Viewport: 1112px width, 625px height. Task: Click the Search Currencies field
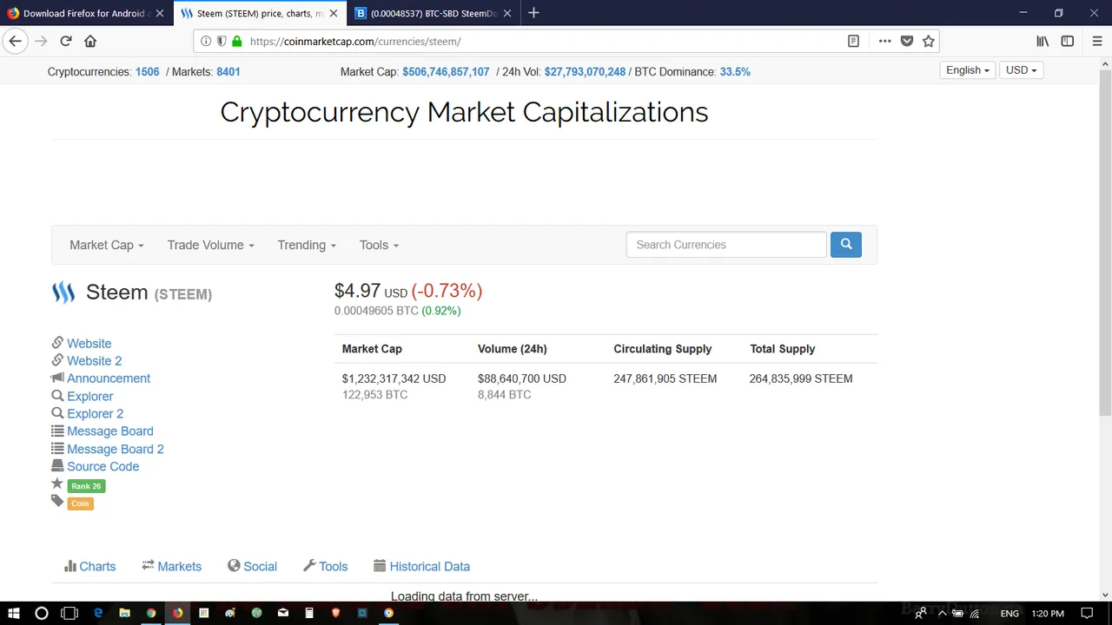click(726, 245)
